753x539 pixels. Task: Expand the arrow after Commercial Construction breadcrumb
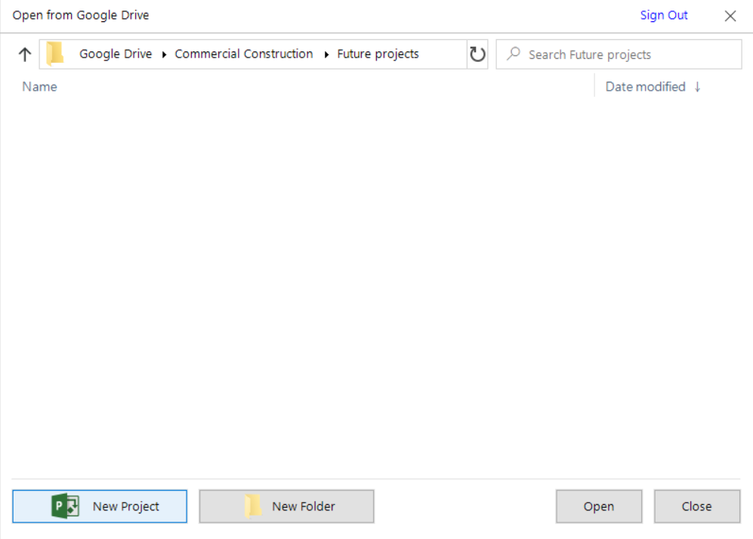click(326, 54)
